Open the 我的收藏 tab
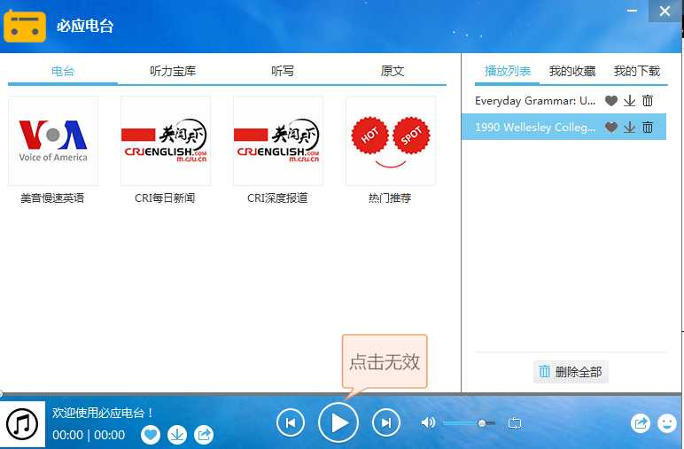Screen dimensions: 684x449 point(571,71)
